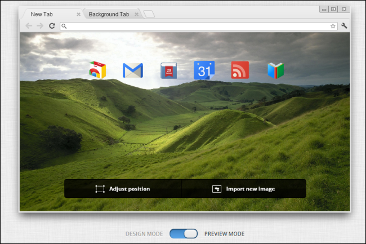366x244 pixels.
Task: Click the new tab button after Background Tab
Action: tap(149, 14)
